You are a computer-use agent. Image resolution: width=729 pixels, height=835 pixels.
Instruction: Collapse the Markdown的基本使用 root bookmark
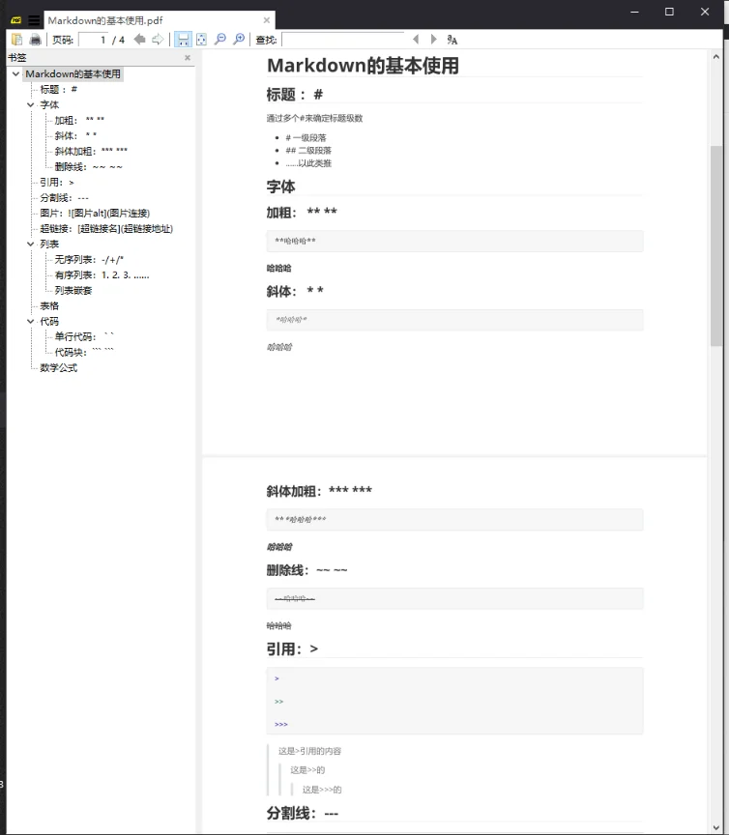coord(16,74)
